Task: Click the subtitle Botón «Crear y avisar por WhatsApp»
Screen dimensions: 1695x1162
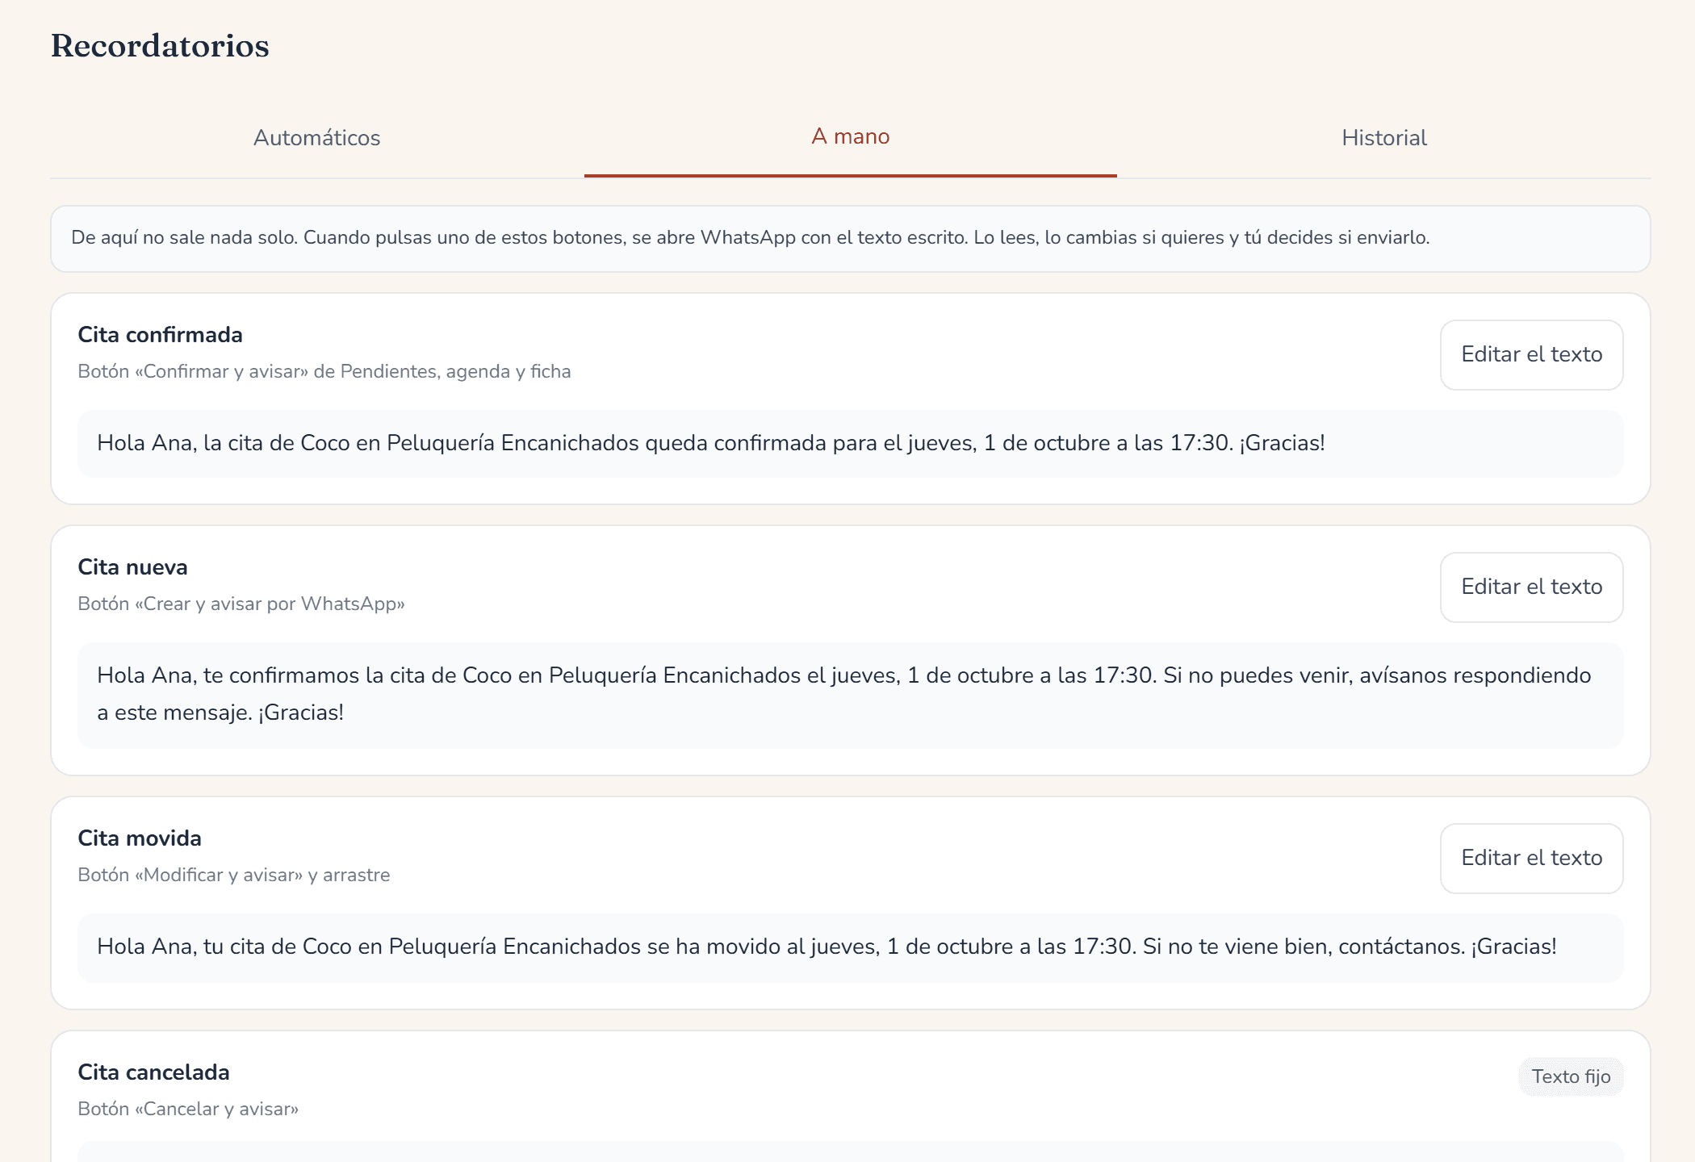Action: [241, 604]
